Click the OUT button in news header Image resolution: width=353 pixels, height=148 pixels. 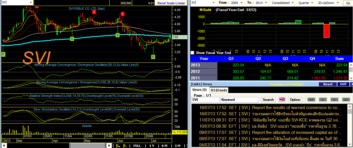coord(343,84)
